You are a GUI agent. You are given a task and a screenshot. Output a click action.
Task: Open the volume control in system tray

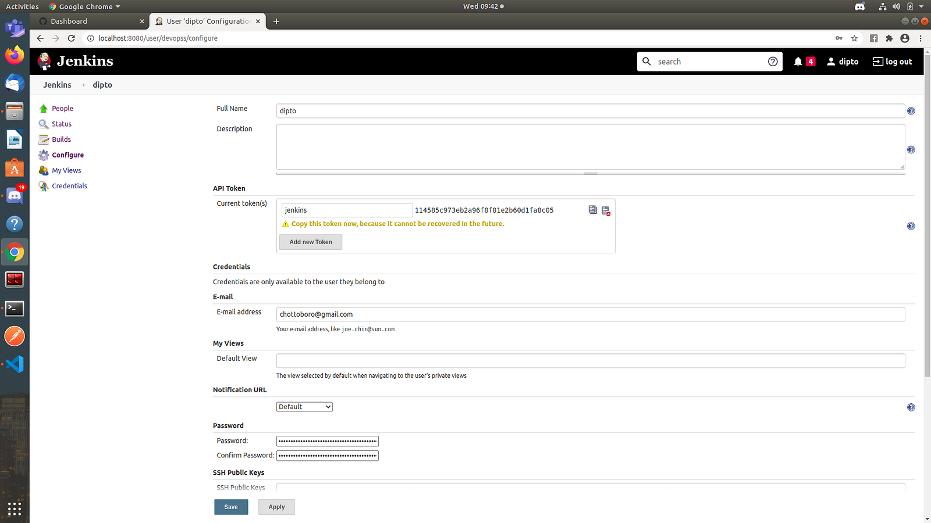896,6
